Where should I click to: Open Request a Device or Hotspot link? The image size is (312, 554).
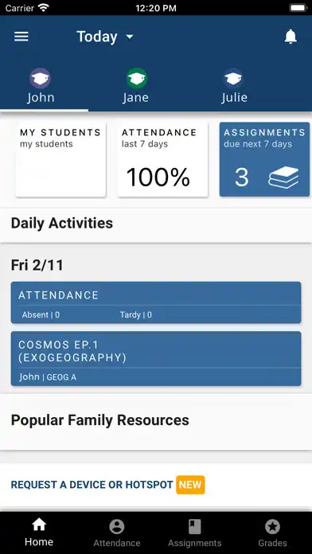[92, 485]
